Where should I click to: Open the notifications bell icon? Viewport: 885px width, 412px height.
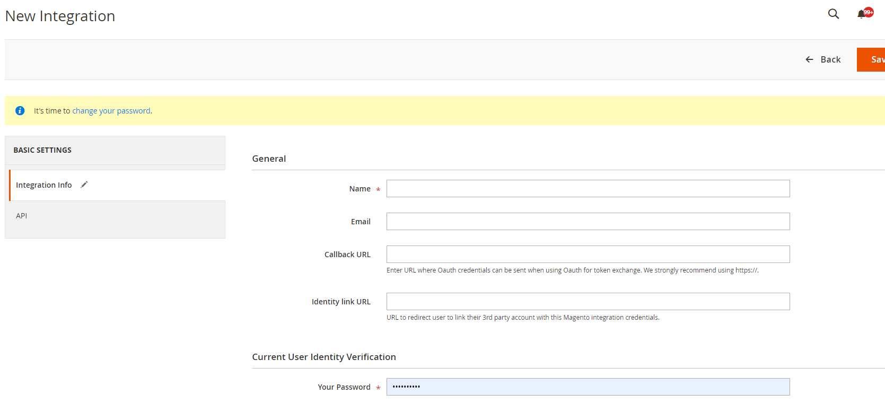click(862, 14)
